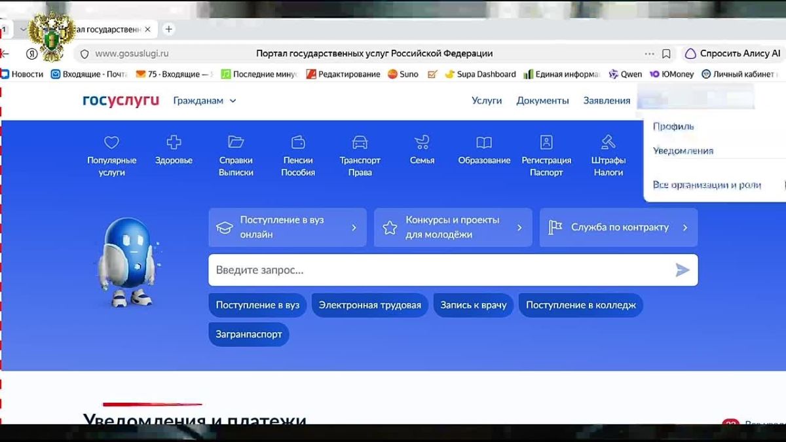
Task: Click Спросить Алису AI button
Action: (732, 54)
